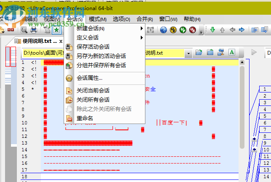Launch UltraFinder via UF icon
The height and width of the screenshot is (182, 271).
pos(183,30)
